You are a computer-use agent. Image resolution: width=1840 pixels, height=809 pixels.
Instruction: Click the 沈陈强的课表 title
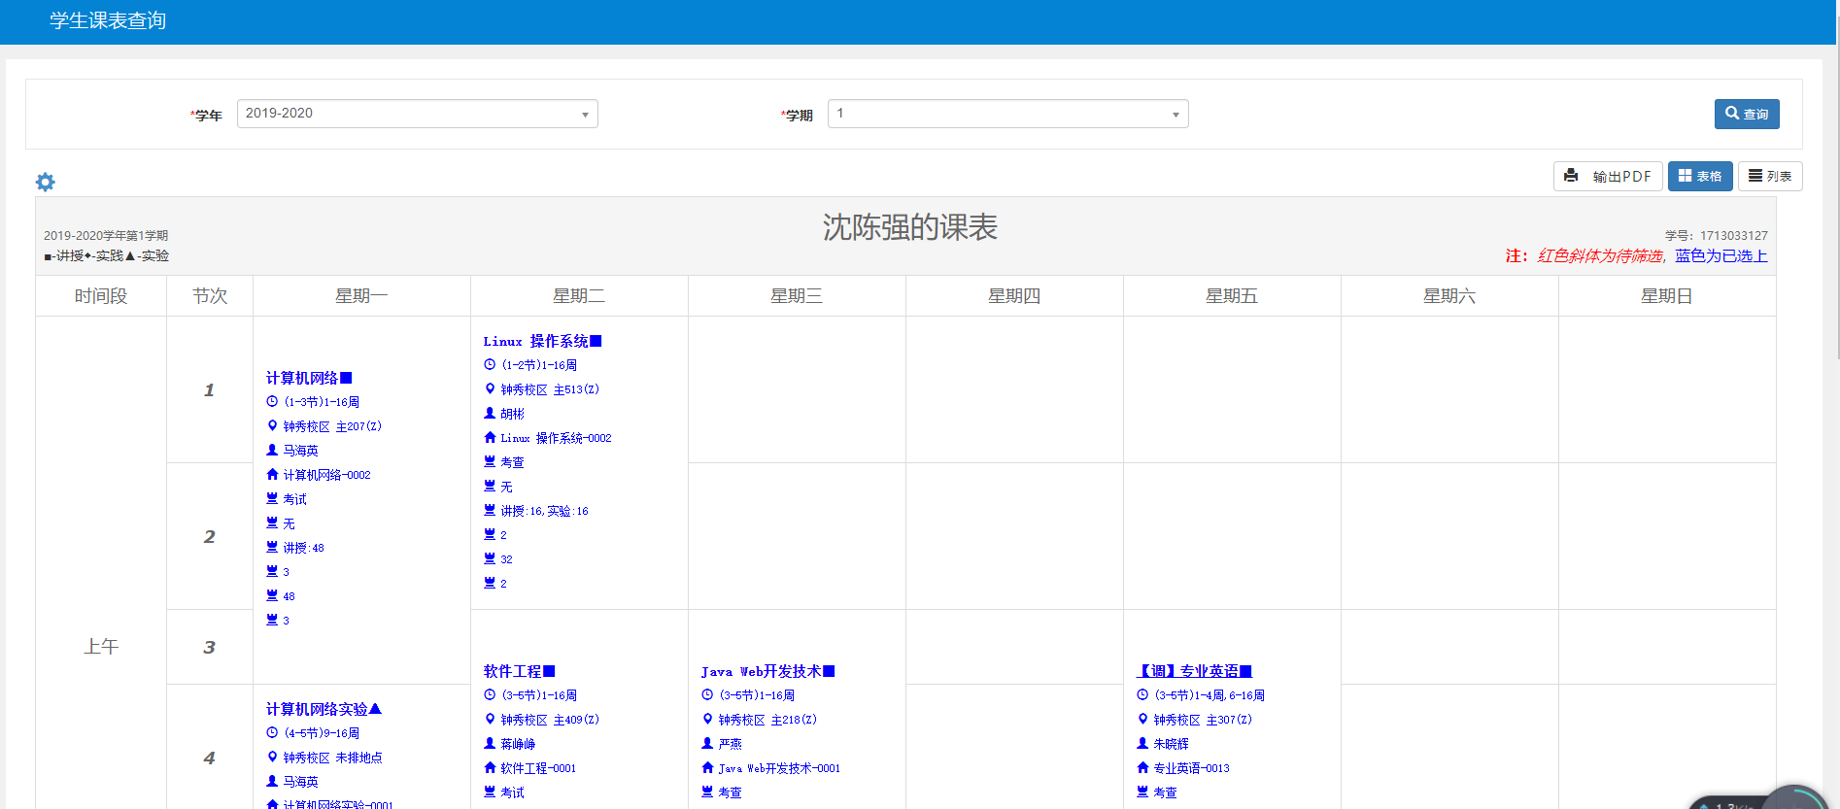point(910,227)
